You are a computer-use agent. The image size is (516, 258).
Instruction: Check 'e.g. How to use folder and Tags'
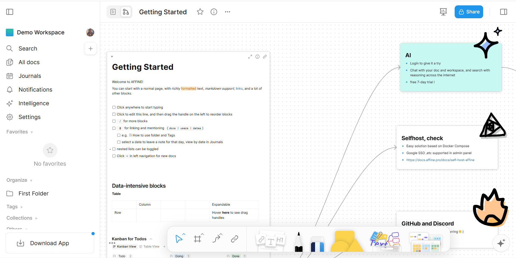pos(119,135)
